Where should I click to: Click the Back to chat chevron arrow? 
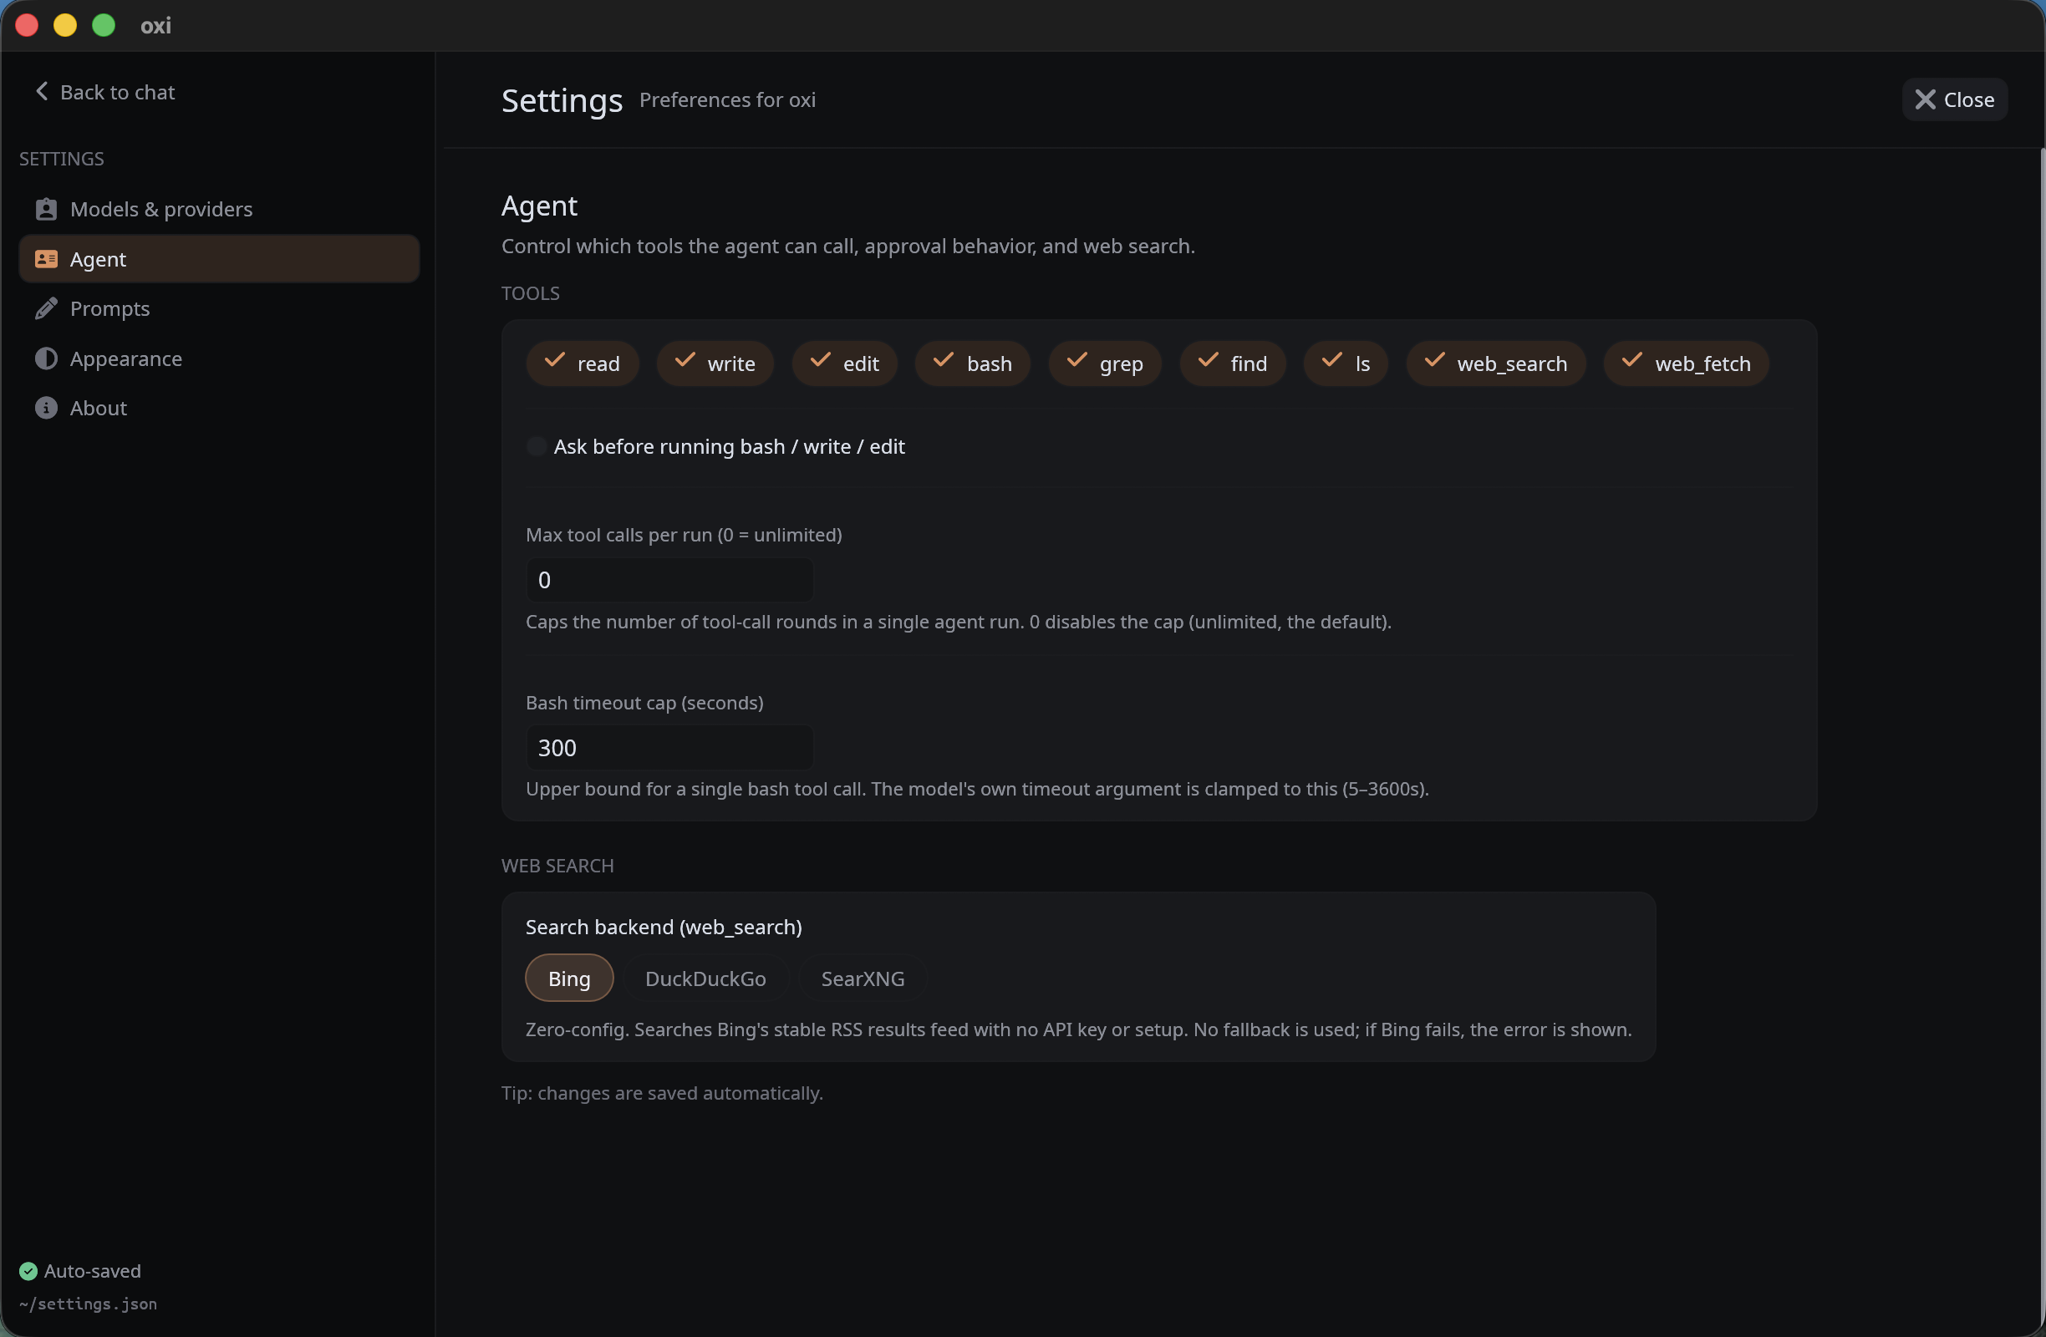point(41,91)
